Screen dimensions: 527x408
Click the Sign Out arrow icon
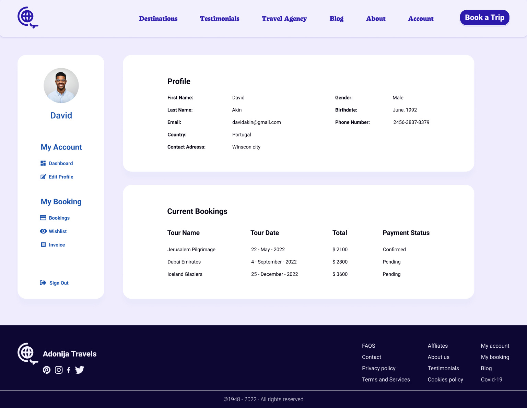pyautogui.click(x=43, y=283)
